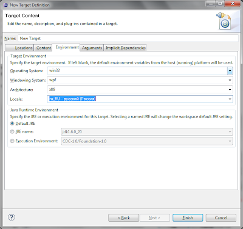Minimize the New Target Definition window
Screen dimensions: 243x229
(211, 4)
